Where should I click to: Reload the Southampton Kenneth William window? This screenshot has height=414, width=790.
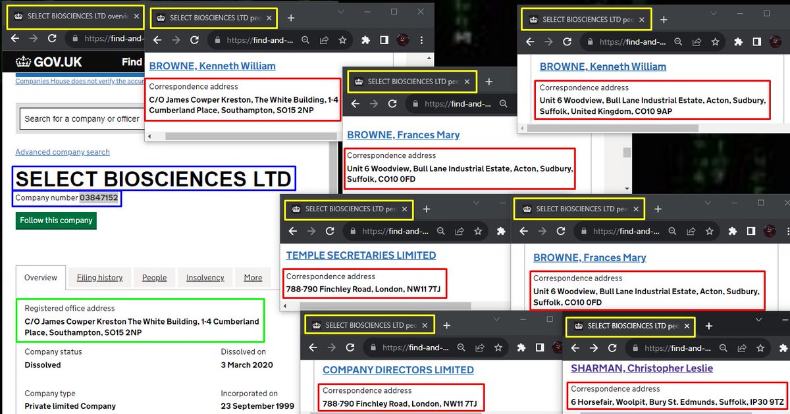pyautogui.click(x=194, y=39)
